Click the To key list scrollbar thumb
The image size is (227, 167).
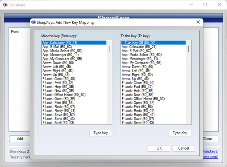coord(188,49)
